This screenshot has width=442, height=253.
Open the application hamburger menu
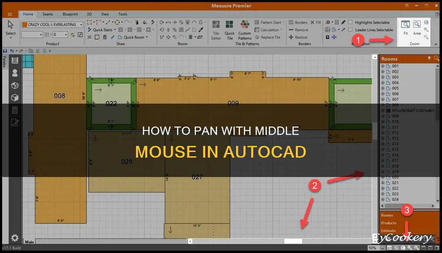coord(10,14)
